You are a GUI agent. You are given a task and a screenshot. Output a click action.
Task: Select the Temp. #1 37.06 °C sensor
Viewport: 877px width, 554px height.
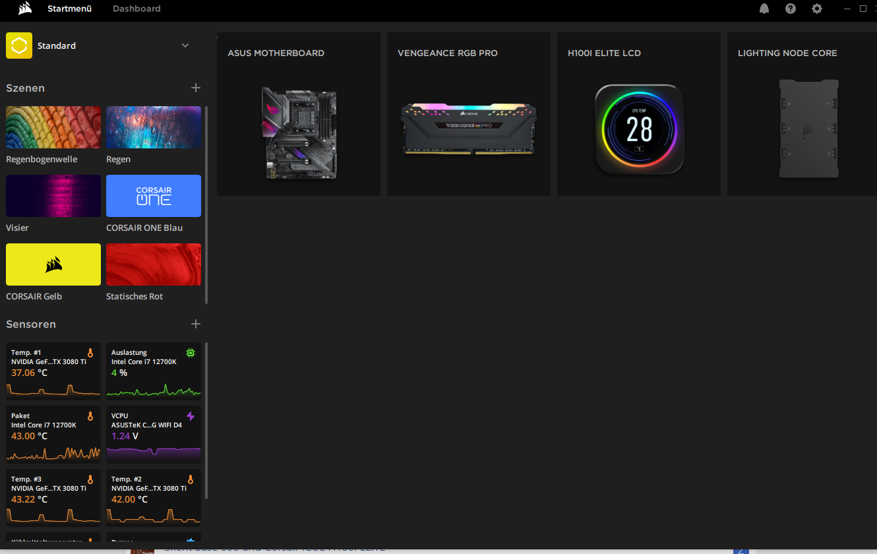53,371
